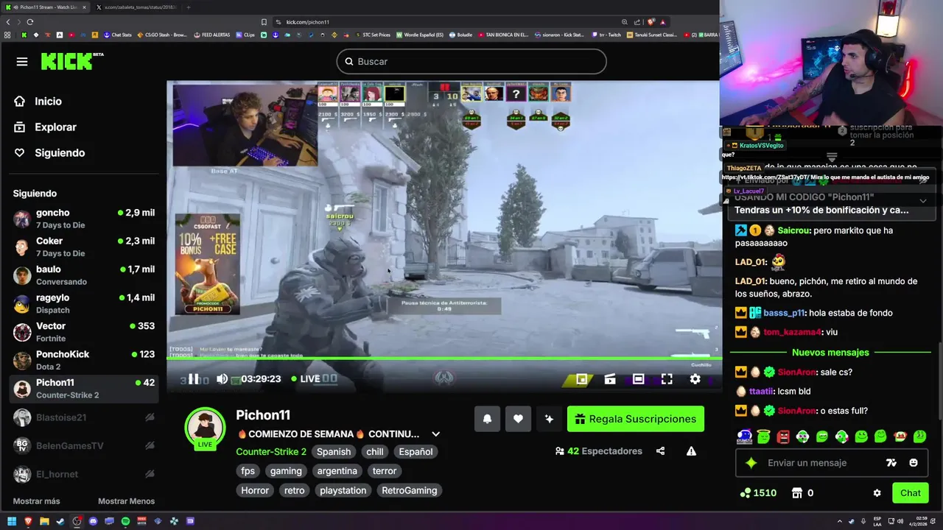Click the Spanish tag
The height and width of the screenshot is (530, 943).
click(334, 452)
